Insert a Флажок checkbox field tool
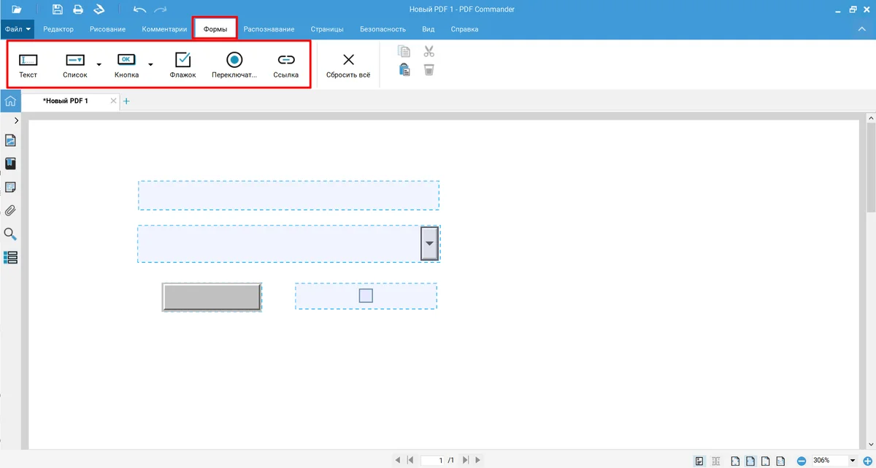This screenshot has height=468, width=876. coord(182,65)
